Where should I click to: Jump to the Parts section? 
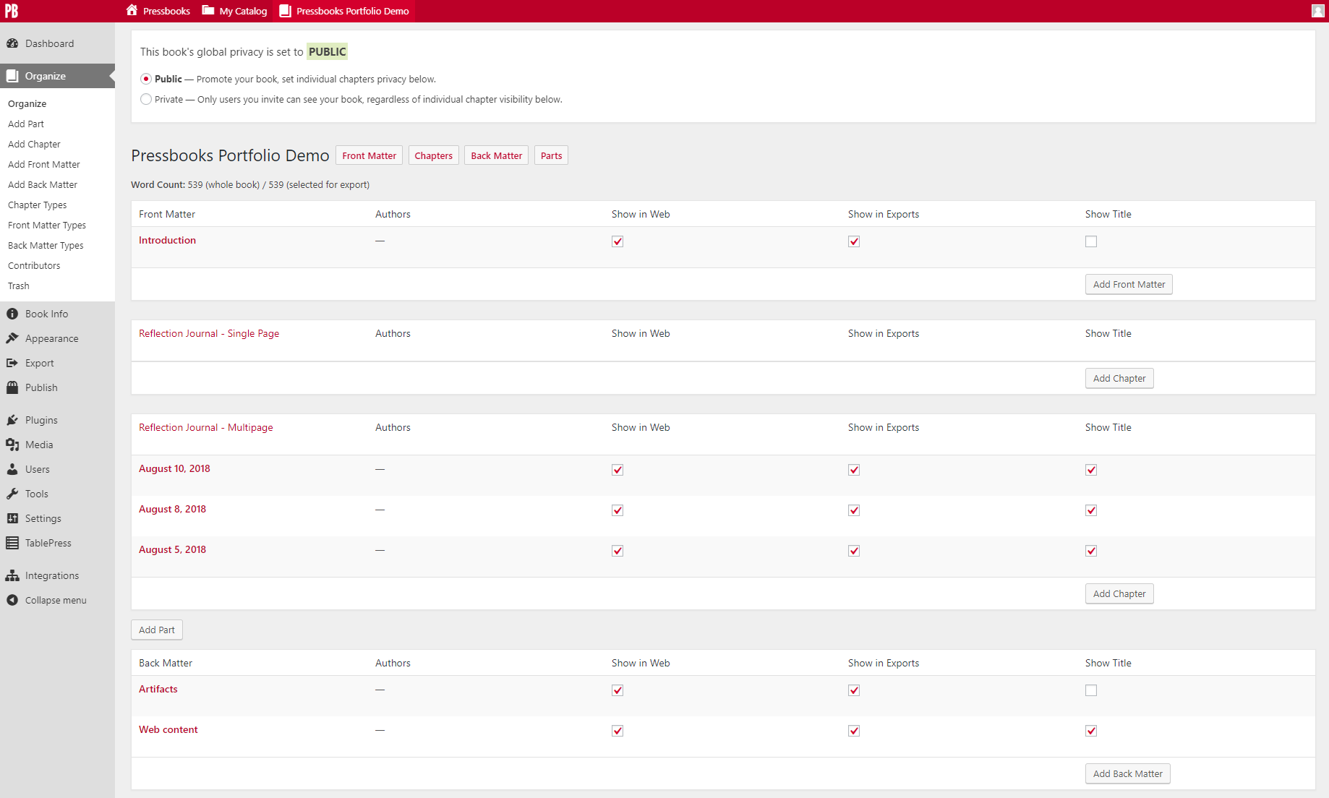pos(551,155)
